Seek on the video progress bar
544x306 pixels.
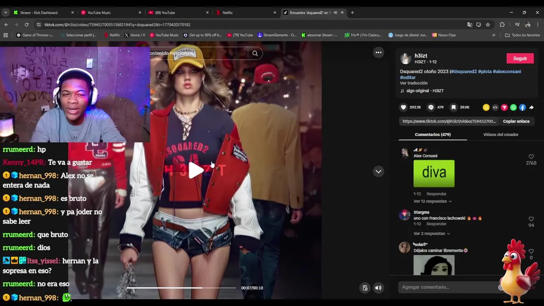(x=181, y=288)
